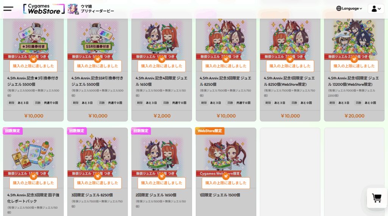Click the Cygames WebStore logo
388x216 pixels.
tap(44, 9)
